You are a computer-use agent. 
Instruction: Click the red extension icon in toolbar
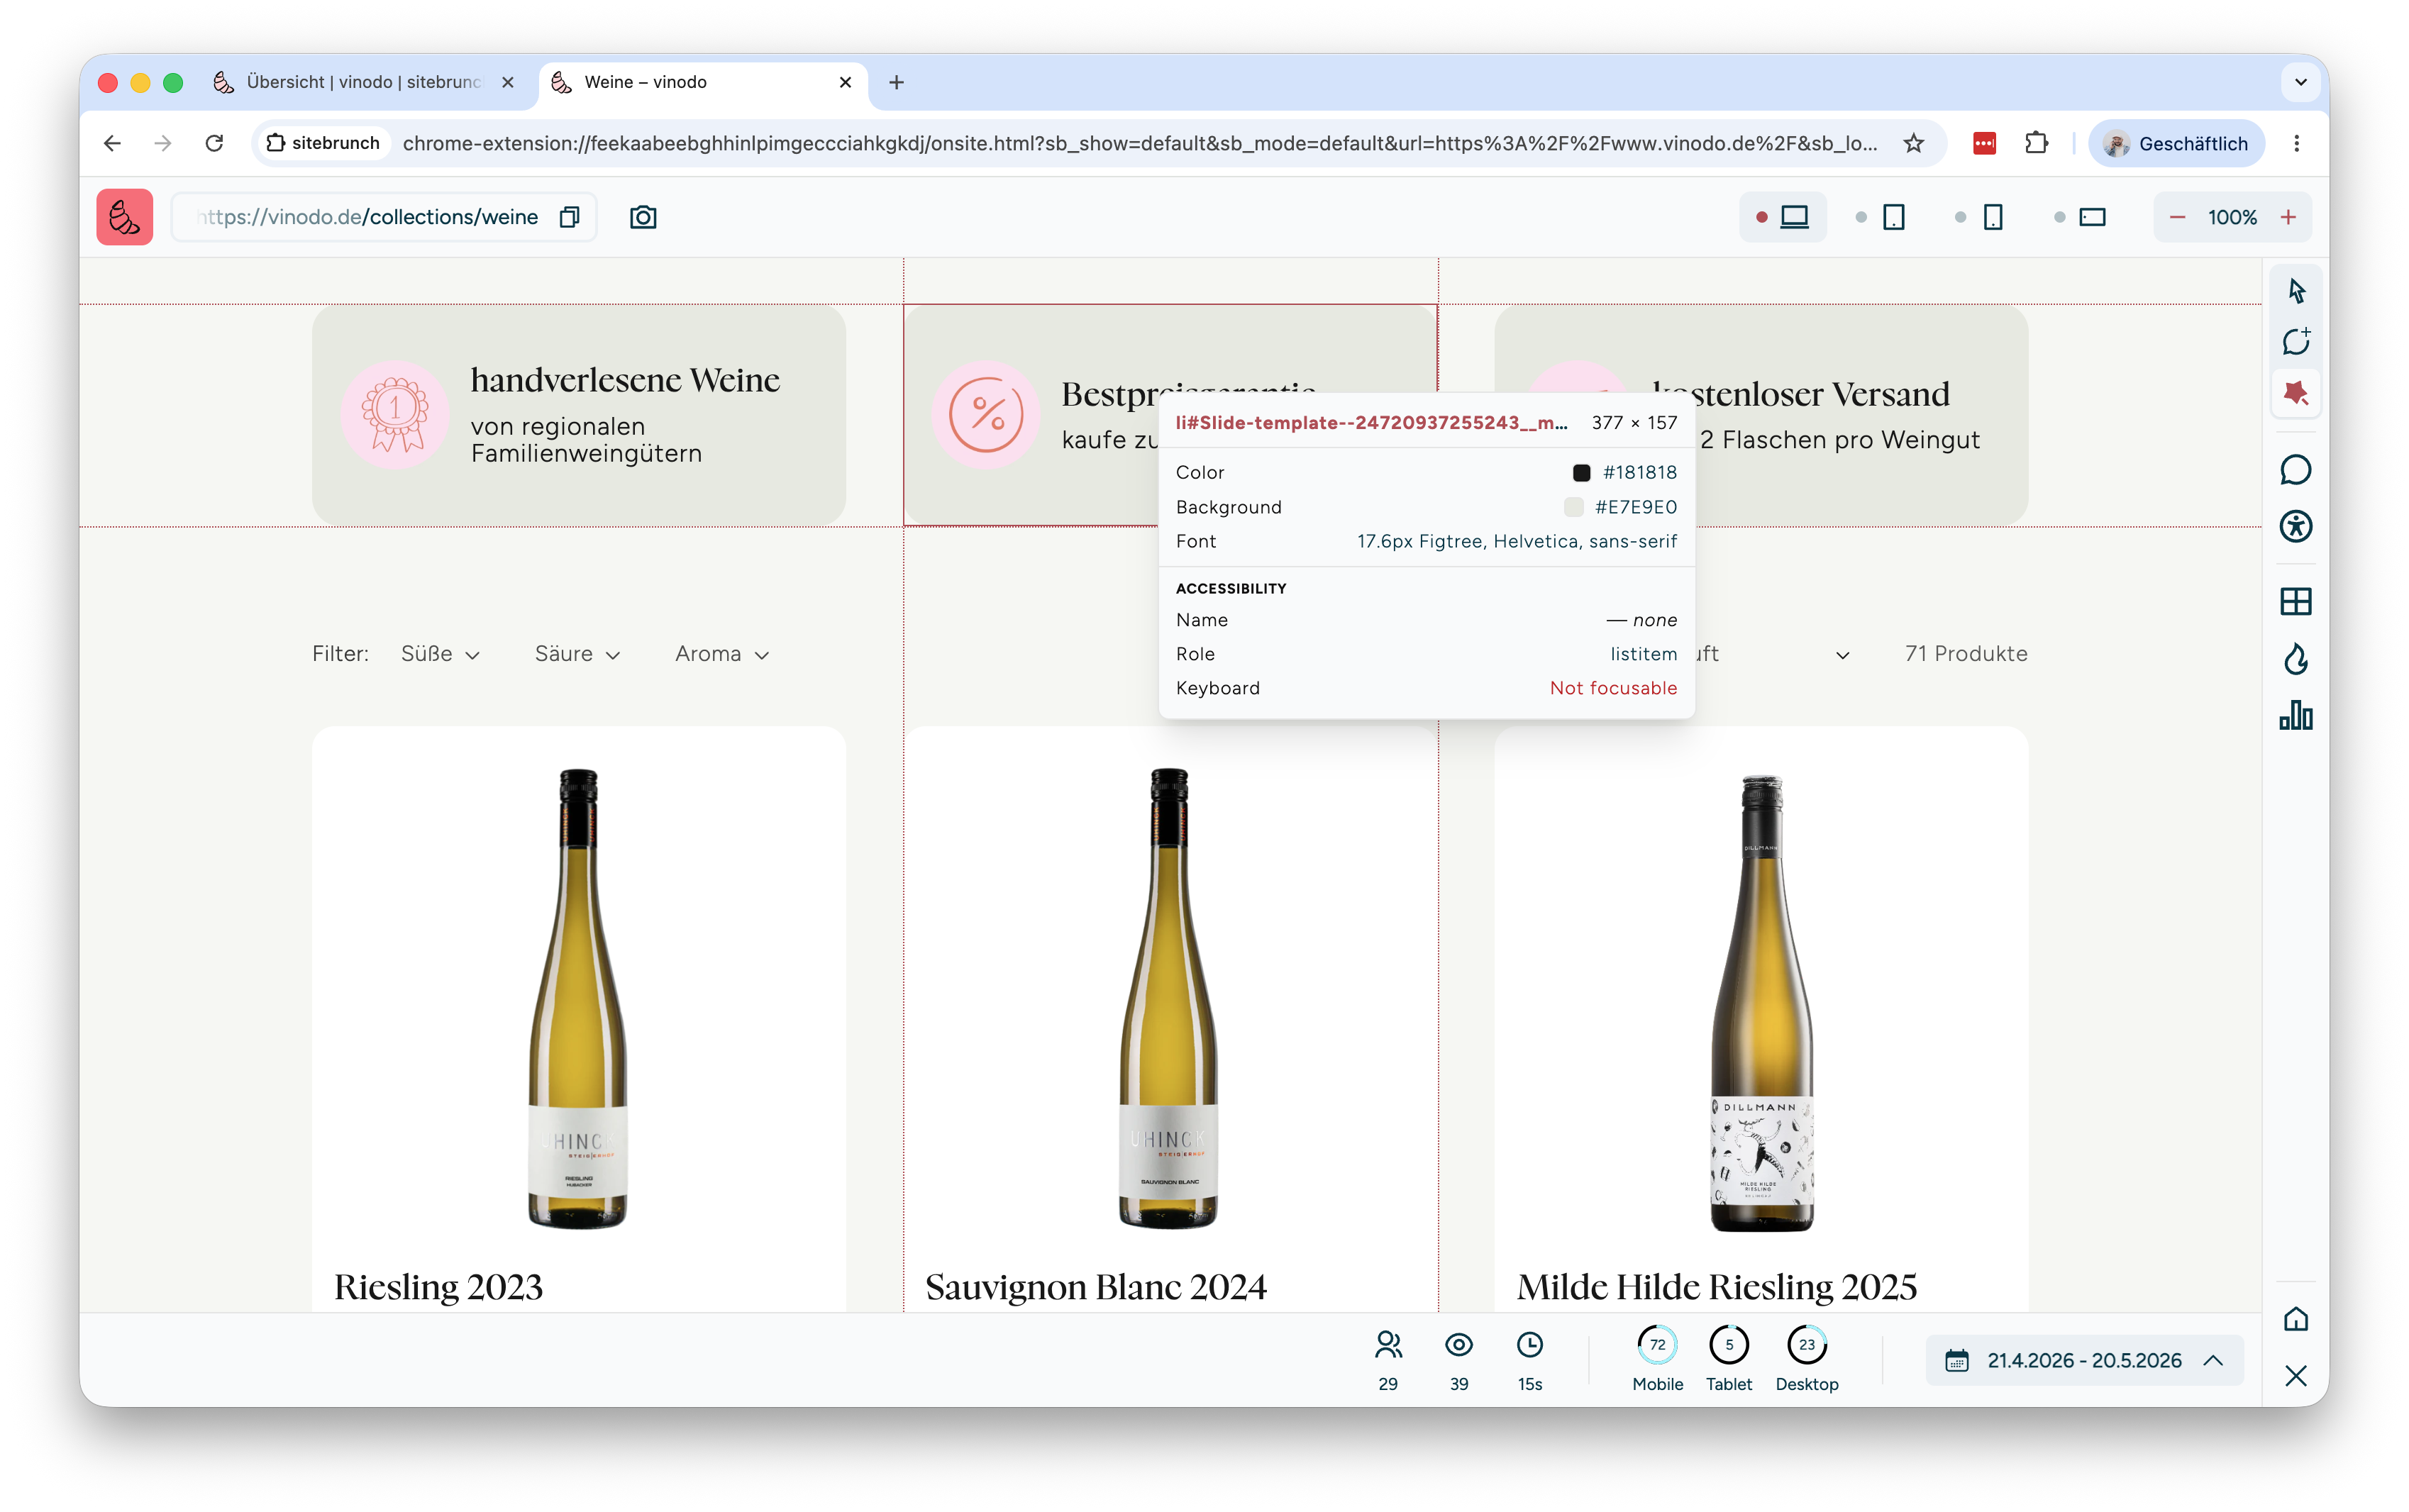(1984, 143)
